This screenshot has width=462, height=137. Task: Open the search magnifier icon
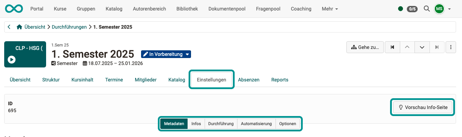(426, 9)
